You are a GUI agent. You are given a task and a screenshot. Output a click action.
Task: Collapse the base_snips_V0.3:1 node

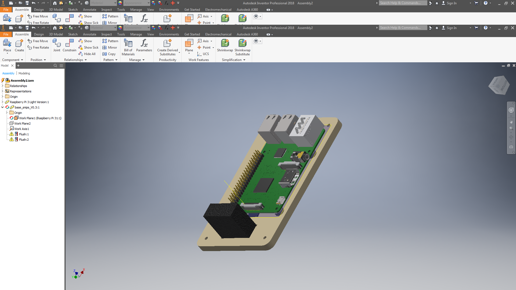(x=2, y=107)
